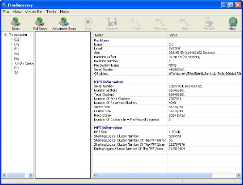
Task: Select drive H:\ in the tree
Action: [17, 58]
